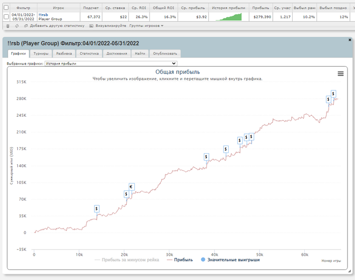Open the 'Статистика' tab
Image resolution: width=355 pixels, height=280 pixels.
pos(89,54)
